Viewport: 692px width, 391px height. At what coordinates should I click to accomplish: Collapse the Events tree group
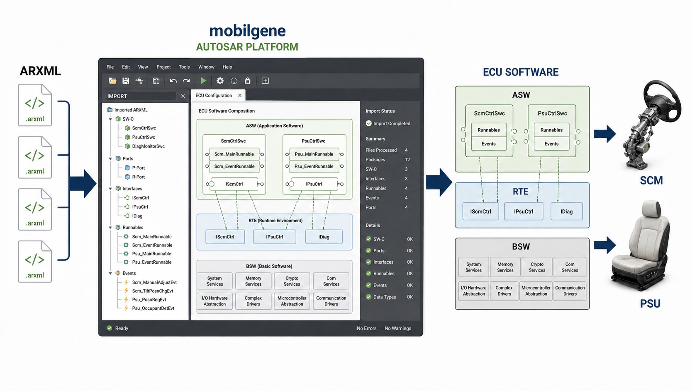coord(110,273)
